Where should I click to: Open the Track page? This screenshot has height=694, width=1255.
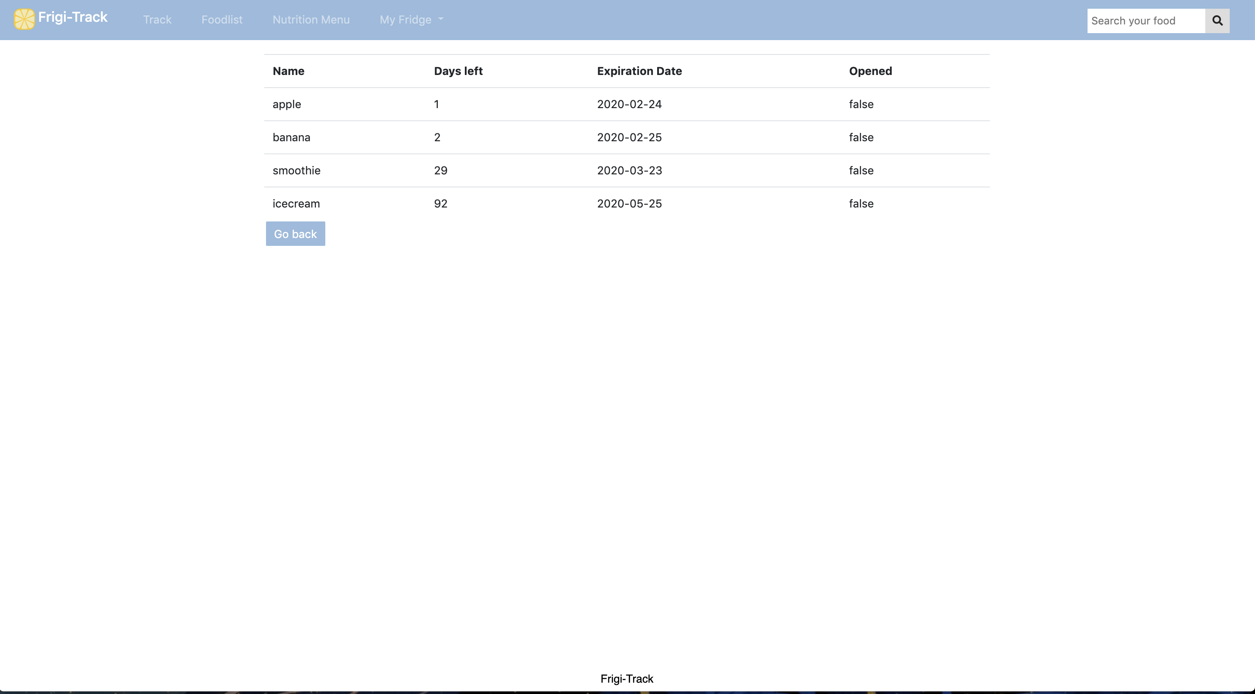(x=157, y=20)
